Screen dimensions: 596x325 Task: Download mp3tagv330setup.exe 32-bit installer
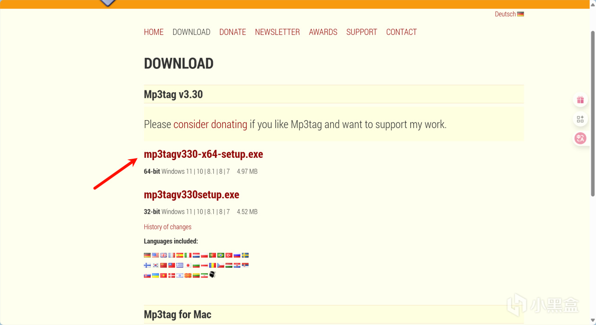191,195
